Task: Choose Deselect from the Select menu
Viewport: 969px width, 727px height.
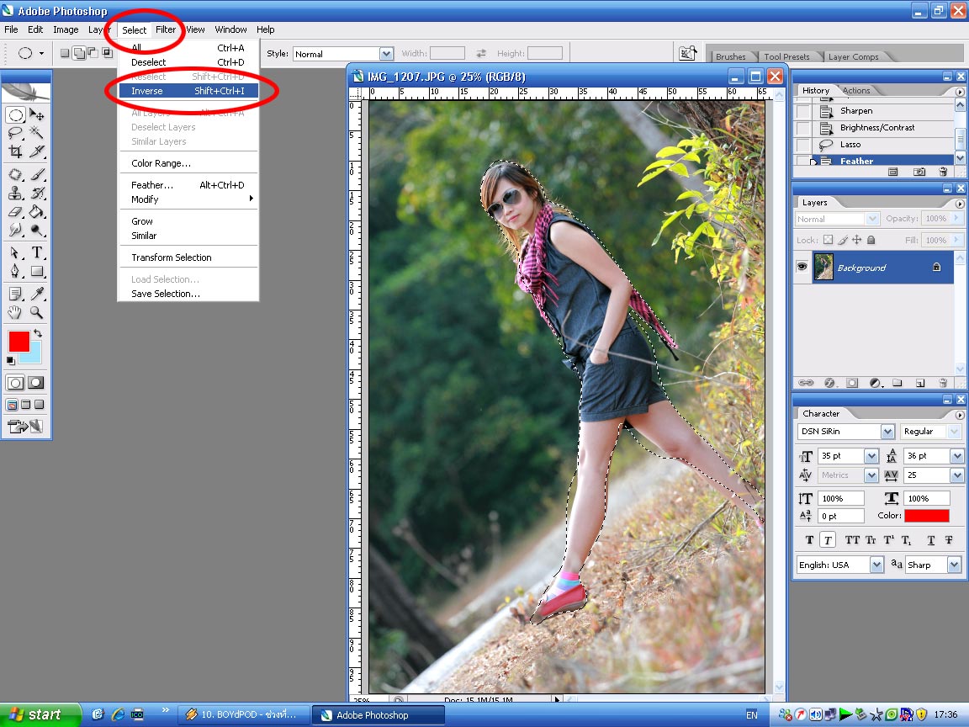Action: pyautogui.click(x=188, y=62)
